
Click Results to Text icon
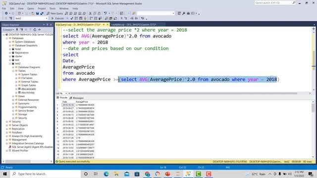(x=106, y=18)
